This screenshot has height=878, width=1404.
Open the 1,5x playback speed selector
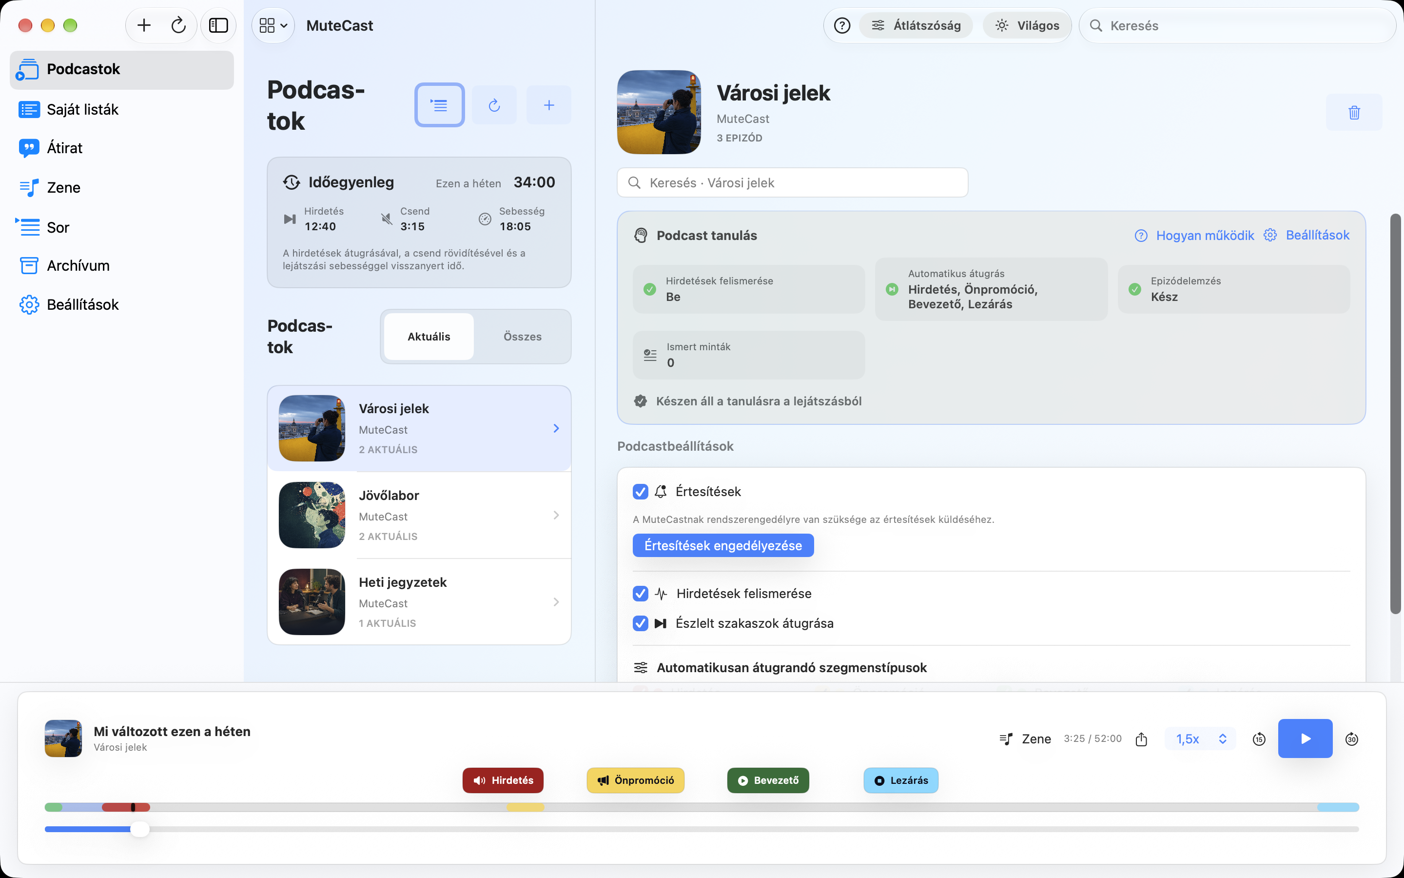[x=1200, y=738]
